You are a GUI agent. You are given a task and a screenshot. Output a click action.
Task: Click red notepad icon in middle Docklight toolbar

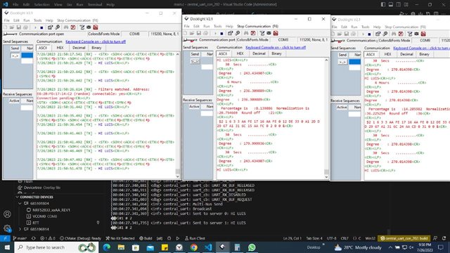coord(276,33)
